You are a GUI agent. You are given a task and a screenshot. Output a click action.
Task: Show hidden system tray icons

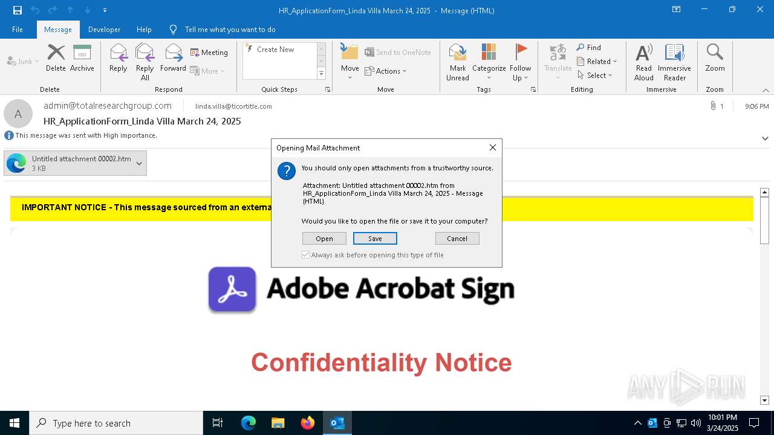[x=637, y=423]
